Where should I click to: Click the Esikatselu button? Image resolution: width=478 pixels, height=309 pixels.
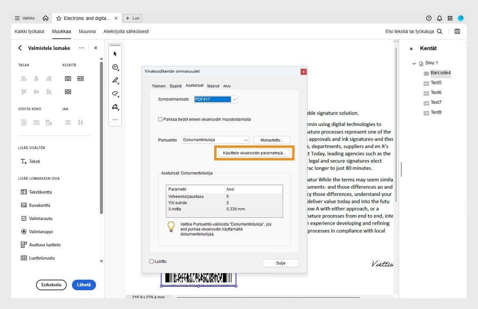pyautogui.click(x=52, y=285)
